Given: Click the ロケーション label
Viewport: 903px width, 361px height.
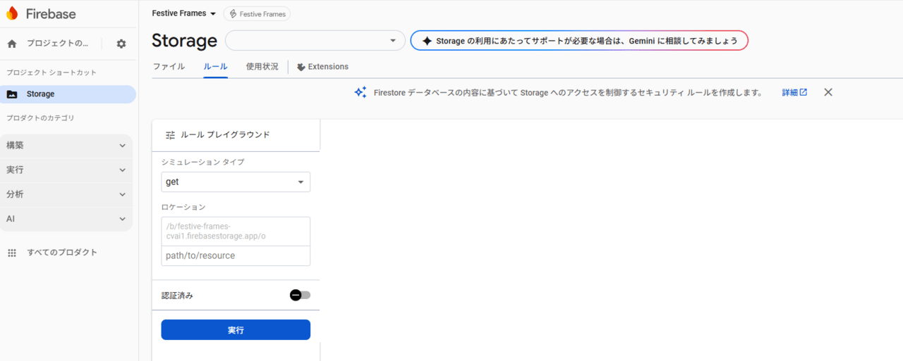Looking at the screenshot, I should [183, 207].
